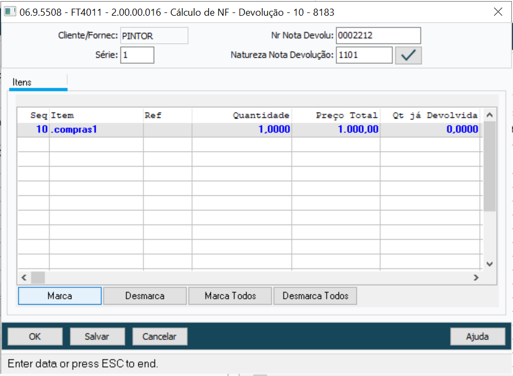Click the checkmark confirm icon button

(408, 55)
